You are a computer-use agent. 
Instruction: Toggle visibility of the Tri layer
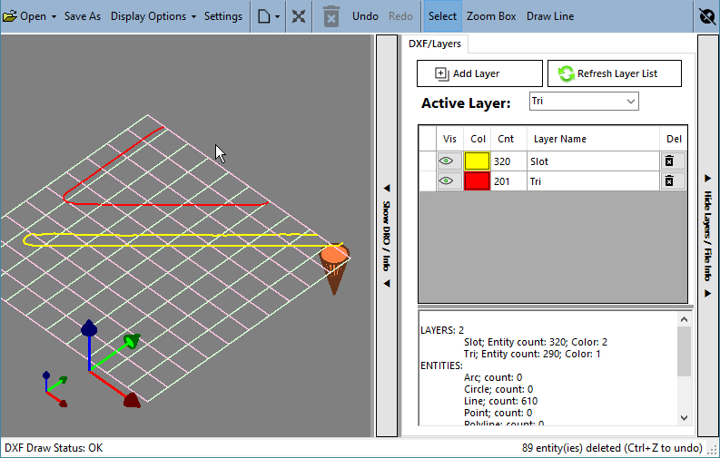point(447,181)
